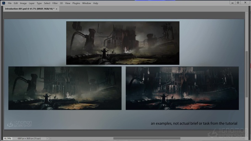Click the Photoshop Ps logo icon
Viewport: 251px width, 141px height.
3,3
